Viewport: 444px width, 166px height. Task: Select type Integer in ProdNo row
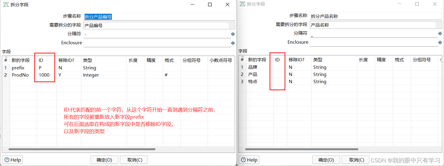[x=104, y=75]
